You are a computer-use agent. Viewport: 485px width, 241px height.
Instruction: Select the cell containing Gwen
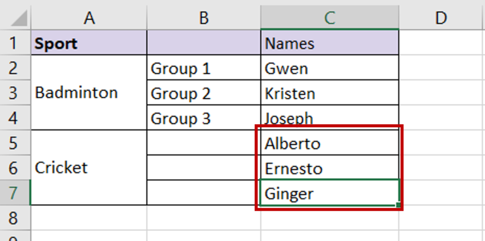[x=330, y=68]
